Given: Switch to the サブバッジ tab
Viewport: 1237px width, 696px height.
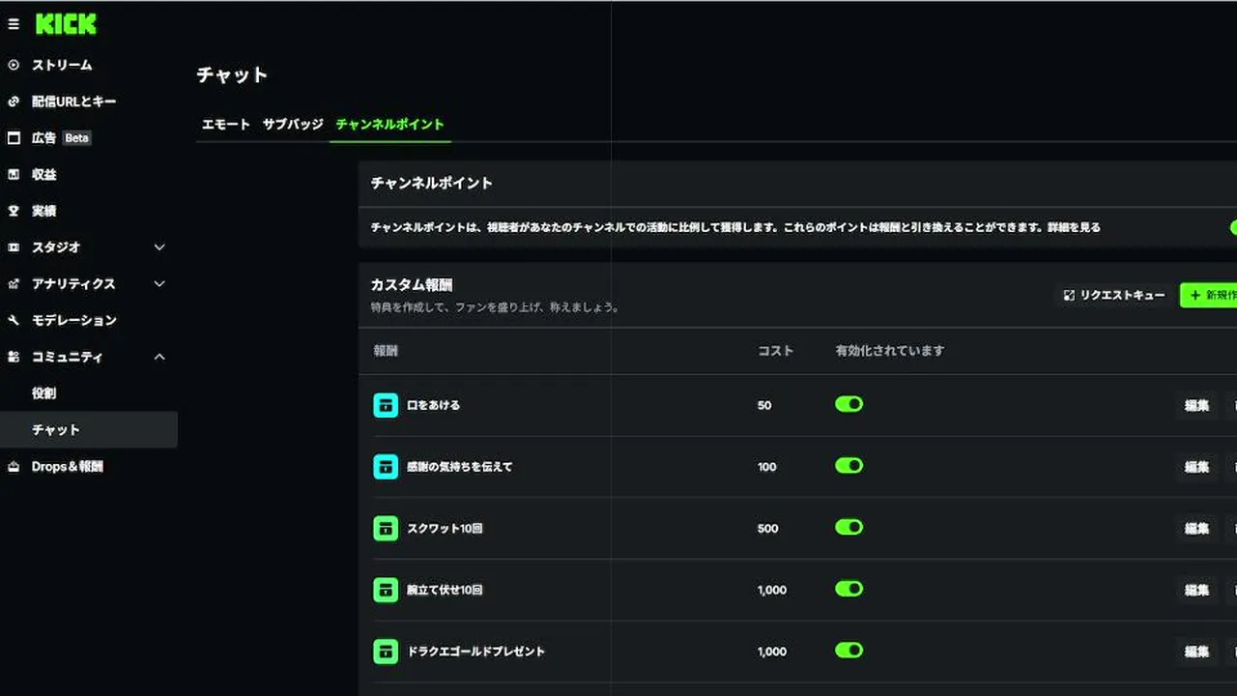Looking at the screenshot, I should (293, 125).
